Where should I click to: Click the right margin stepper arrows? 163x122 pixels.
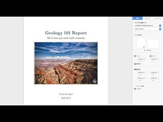[x=158, y=78]
